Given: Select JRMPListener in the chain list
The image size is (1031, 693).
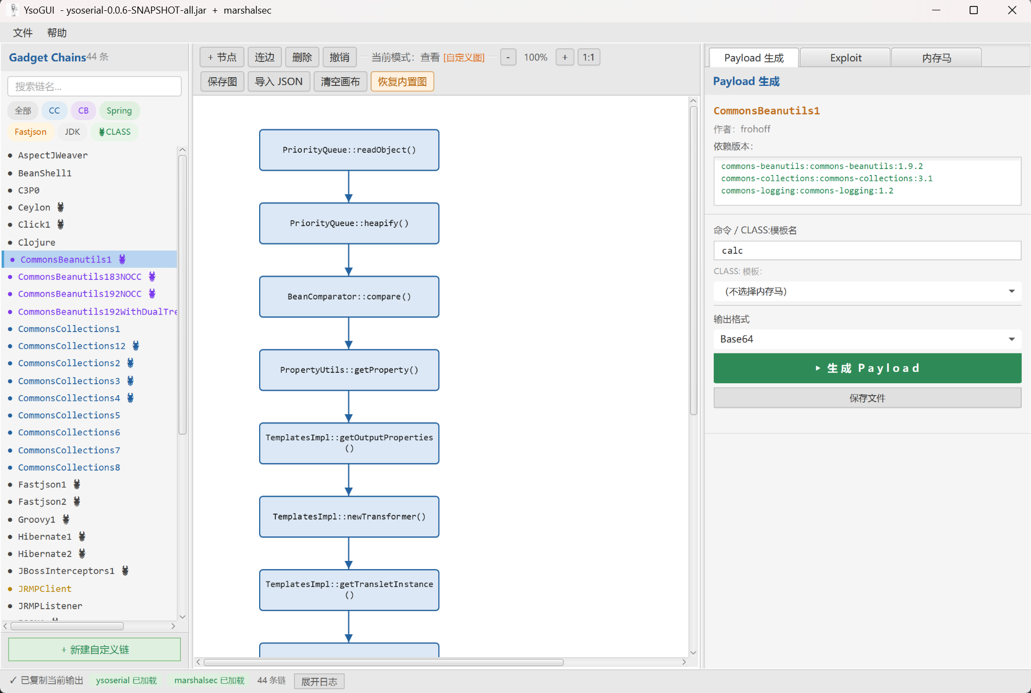Looking at the screenshot, I should [90, 605].
